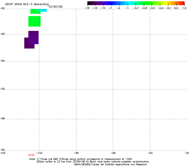189x166 pixels.
Task: Click the colorbar label '-4'
Action: point(119,8)
